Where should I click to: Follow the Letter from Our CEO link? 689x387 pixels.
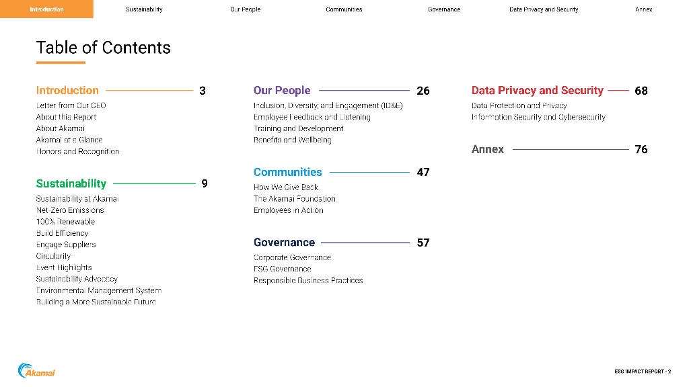(x=71, y=105)
